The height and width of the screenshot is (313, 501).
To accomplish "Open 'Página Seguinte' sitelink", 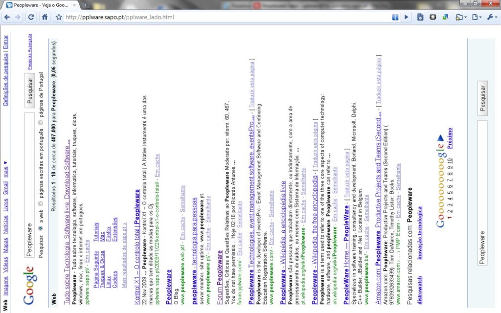I will (96, 269).
